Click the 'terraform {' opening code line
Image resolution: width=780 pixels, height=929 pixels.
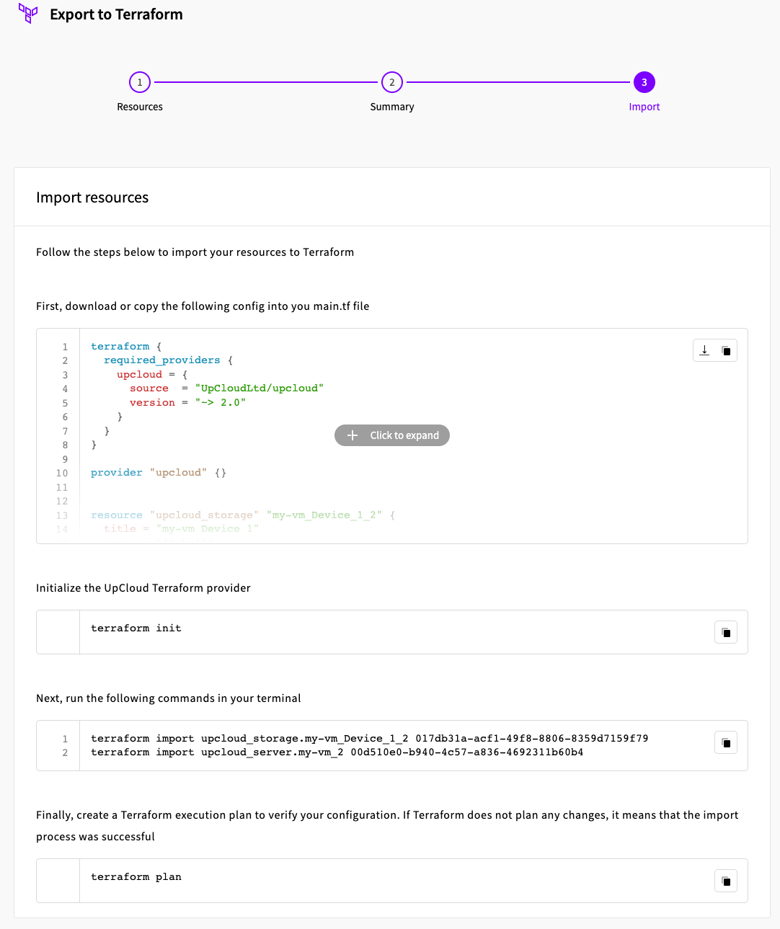[126, 347]
